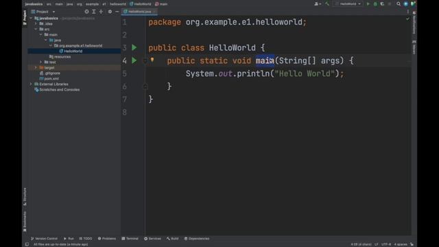Expand the test folder
The image size is (439, 247).
(x=41, y=62)
